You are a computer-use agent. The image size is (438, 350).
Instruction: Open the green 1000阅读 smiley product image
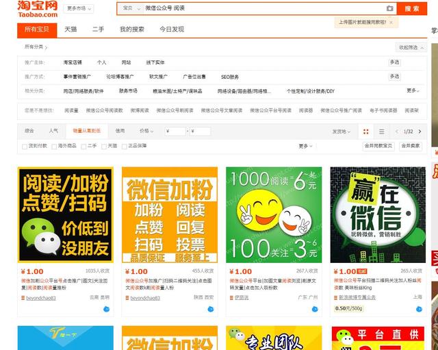click(x=274, y=214)
